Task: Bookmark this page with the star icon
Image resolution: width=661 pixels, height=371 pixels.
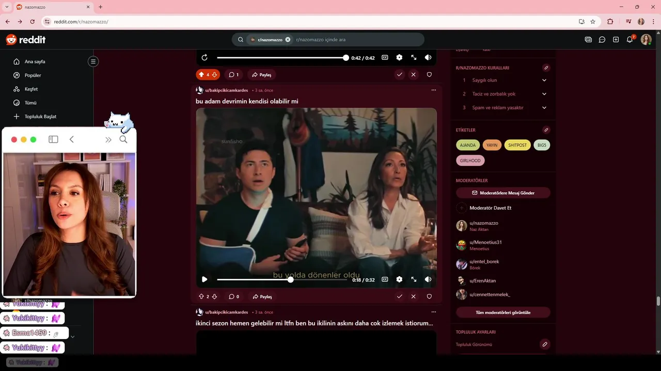Action: coord(593,22)
